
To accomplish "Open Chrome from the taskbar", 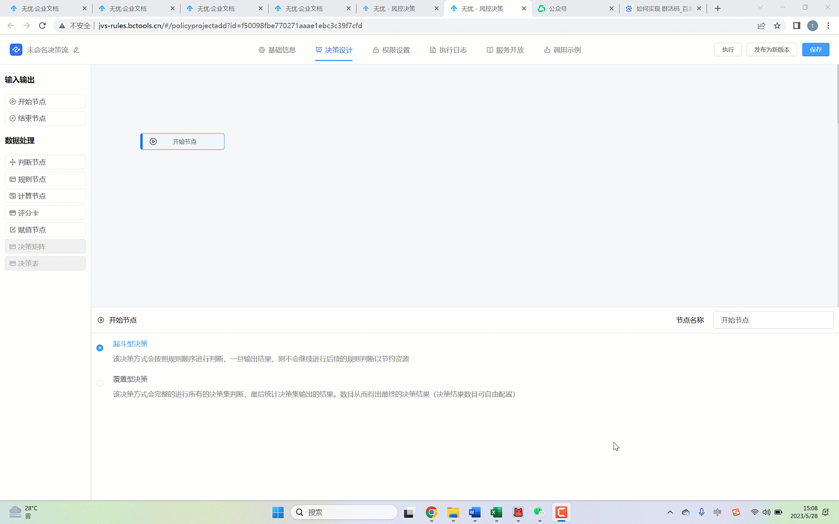I will click(x=431, y=512).
